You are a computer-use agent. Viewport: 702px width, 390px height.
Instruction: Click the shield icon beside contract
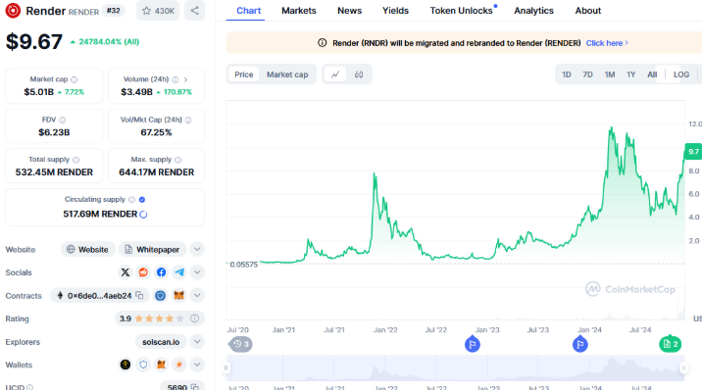[160, 295]
